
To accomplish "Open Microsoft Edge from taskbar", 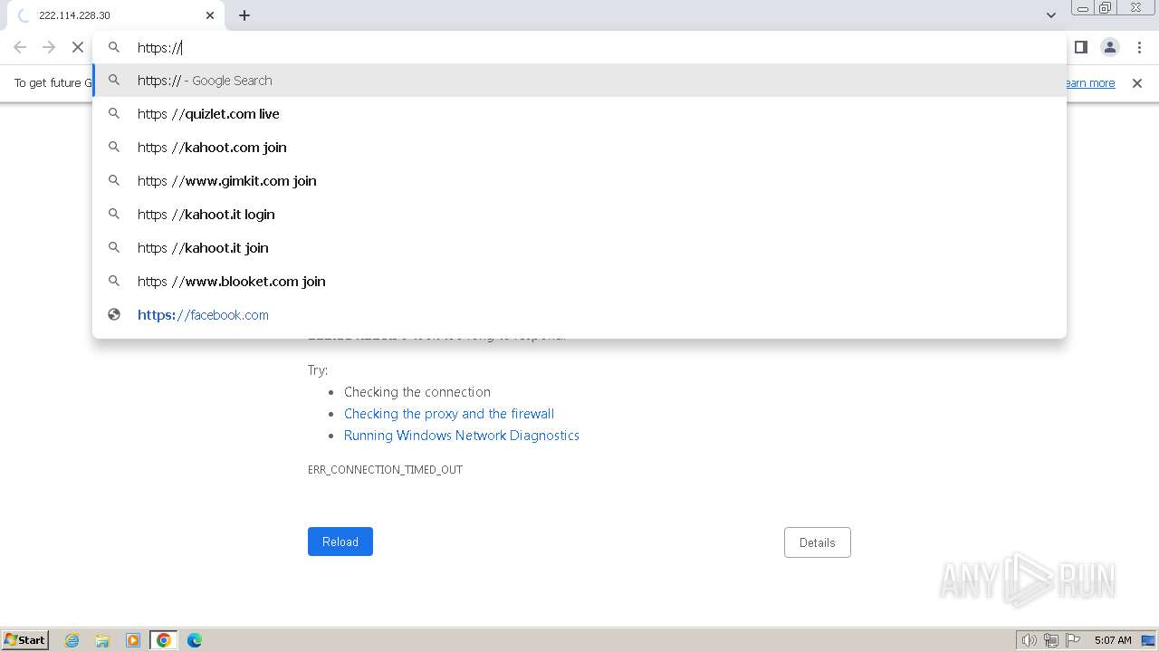I will tap(195, 640).
